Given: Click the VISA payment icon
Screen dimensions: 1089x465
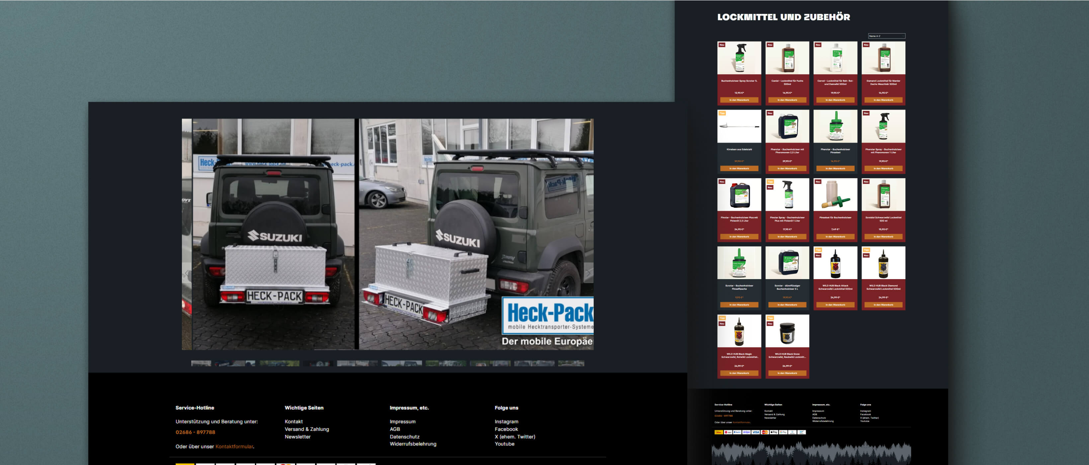Looking at the screenshot, I should pos(756,432).
